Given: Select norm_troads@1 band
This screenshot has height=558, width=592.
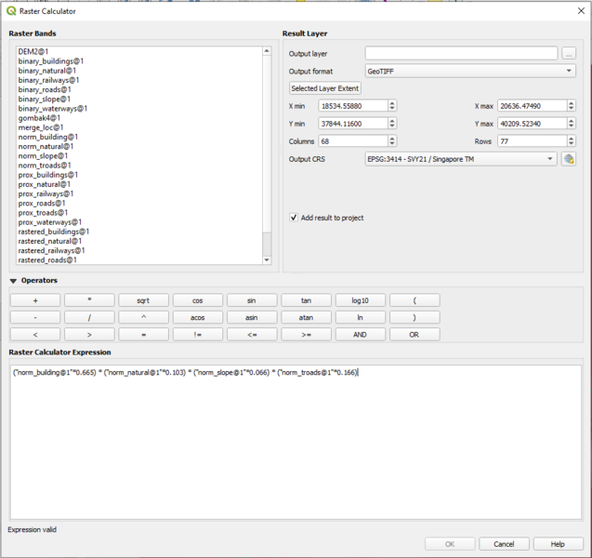Looking at the screenshot, I should click(x=45, y=166).
